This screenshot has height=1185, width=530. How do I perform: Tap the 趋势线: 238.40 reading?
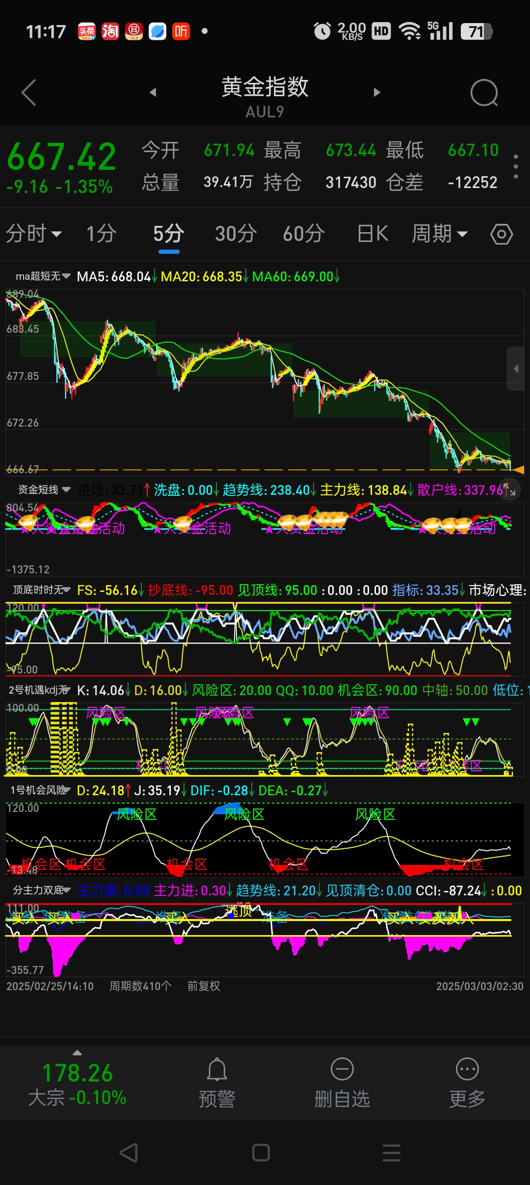[x=266, y=490]
